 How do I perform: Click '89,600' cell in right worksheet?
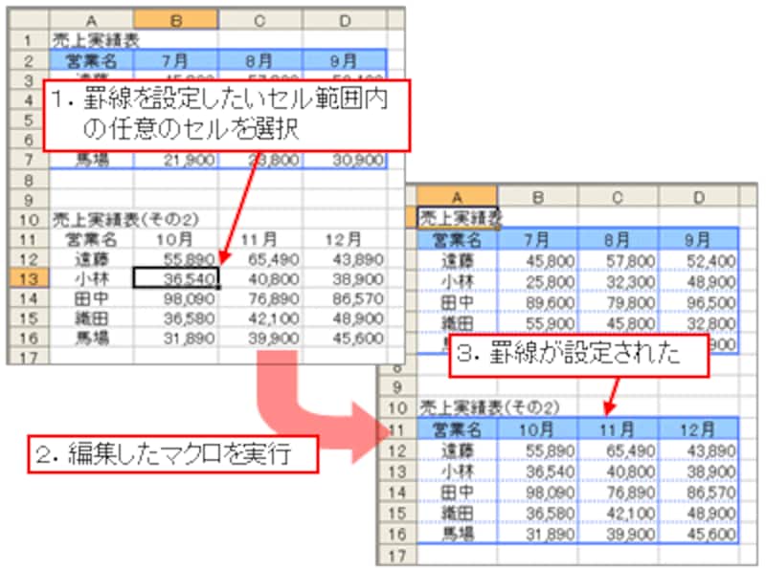click(x=537, y=303)
